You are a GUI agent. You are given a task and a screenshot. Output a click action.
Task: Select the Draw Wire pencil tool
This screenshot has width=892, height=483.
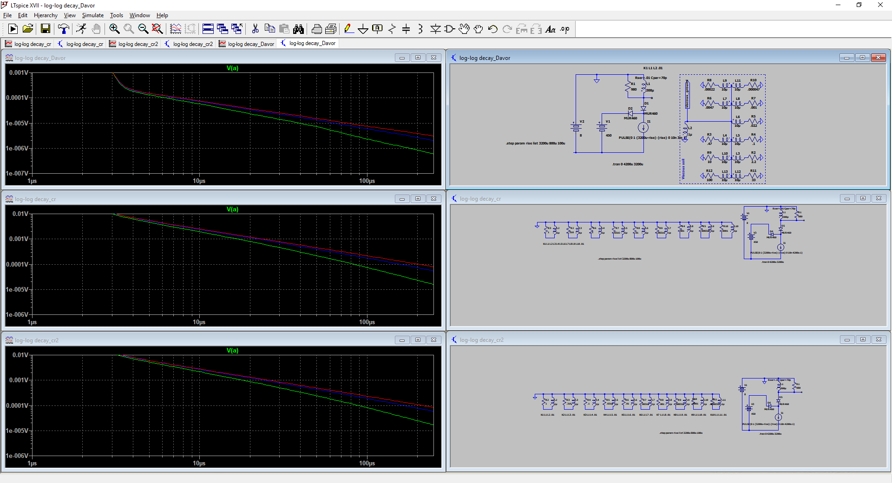(x=348, y=29)
